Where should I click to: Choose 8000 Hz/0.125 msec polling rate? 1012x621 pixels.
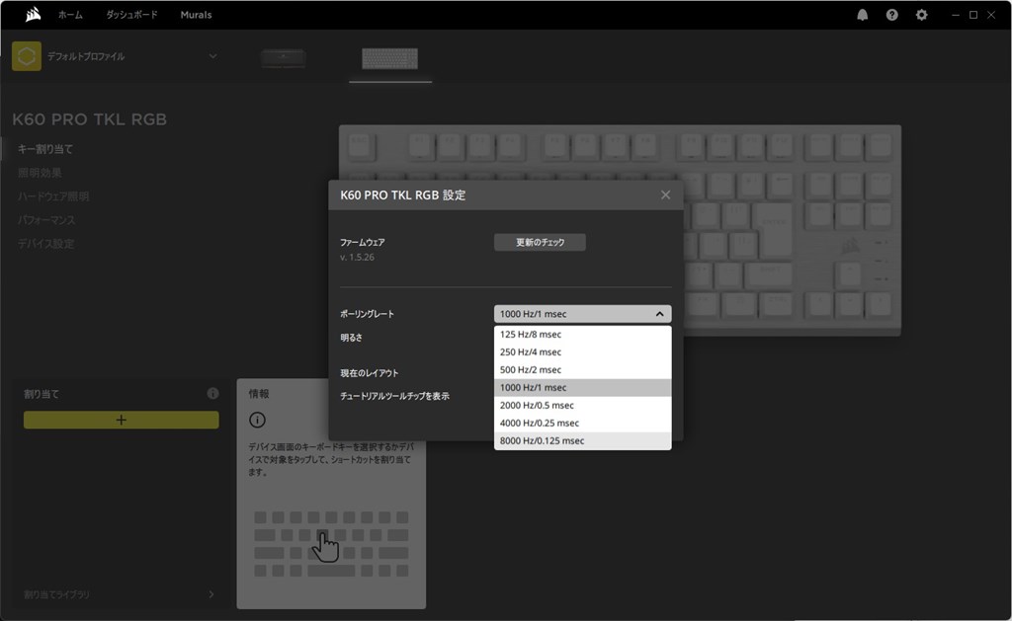tap(582, 440)
